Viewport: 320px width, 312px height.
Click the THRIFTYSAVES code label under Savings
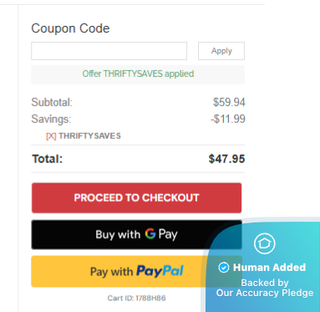pyautogui.click(x=89, y=136)
